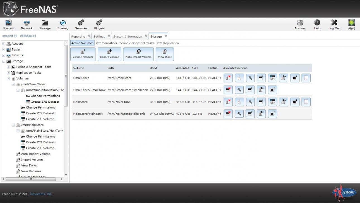Image resolution: width=360 pixels, height=203 pixels.
Task: Click the Storage icon in top toolbar
Action: (45, 25)
